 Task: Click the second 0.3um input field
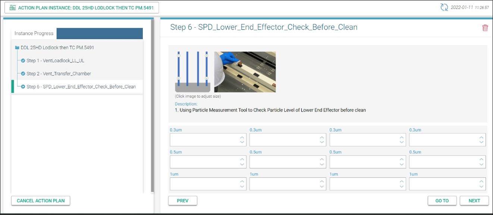[x=288, y=139]
